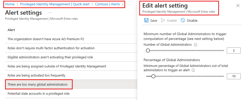Adjust the Percentage of Global Administrators slider handle
247x100 pixels.
click(153, 76)
